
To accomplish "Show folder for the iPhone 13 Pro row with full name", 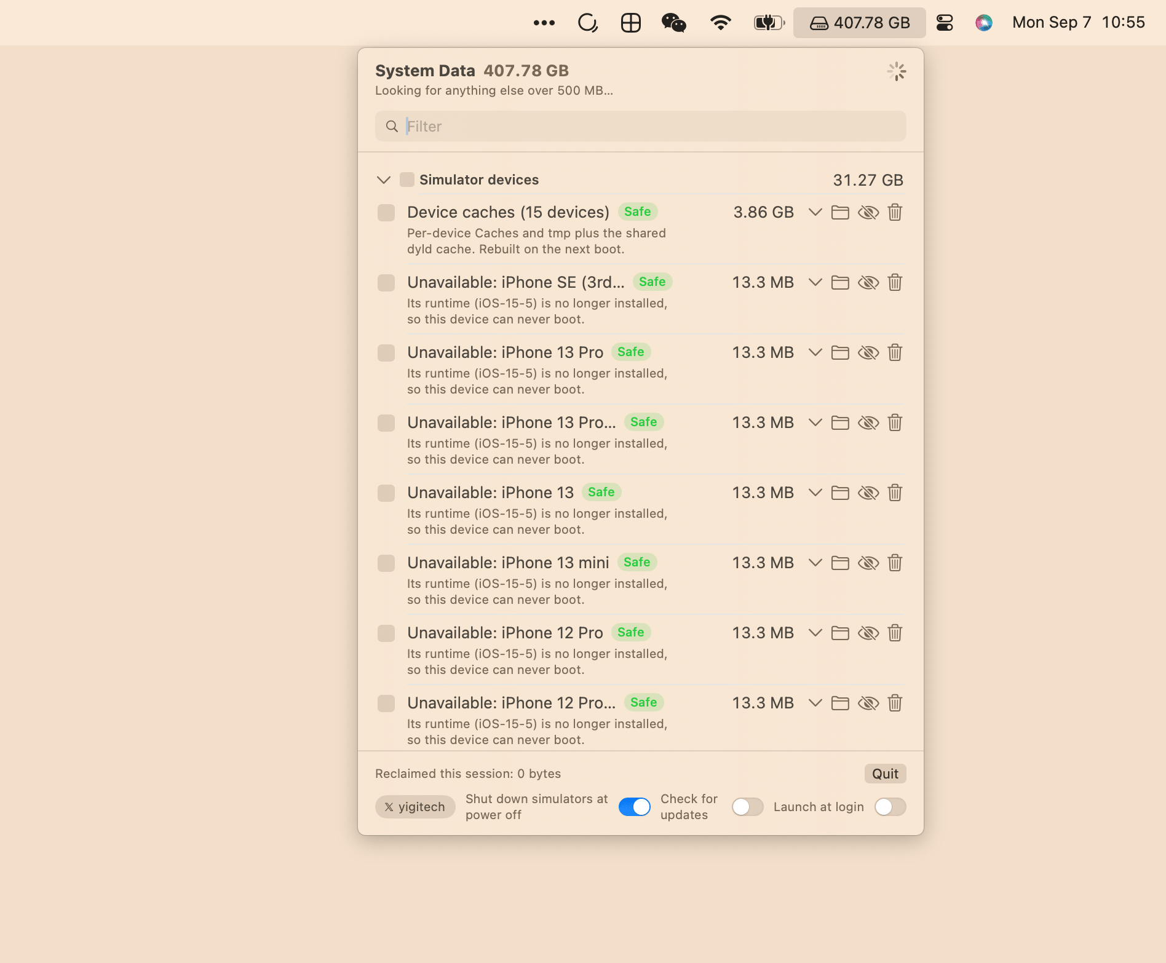I will 840,353.
